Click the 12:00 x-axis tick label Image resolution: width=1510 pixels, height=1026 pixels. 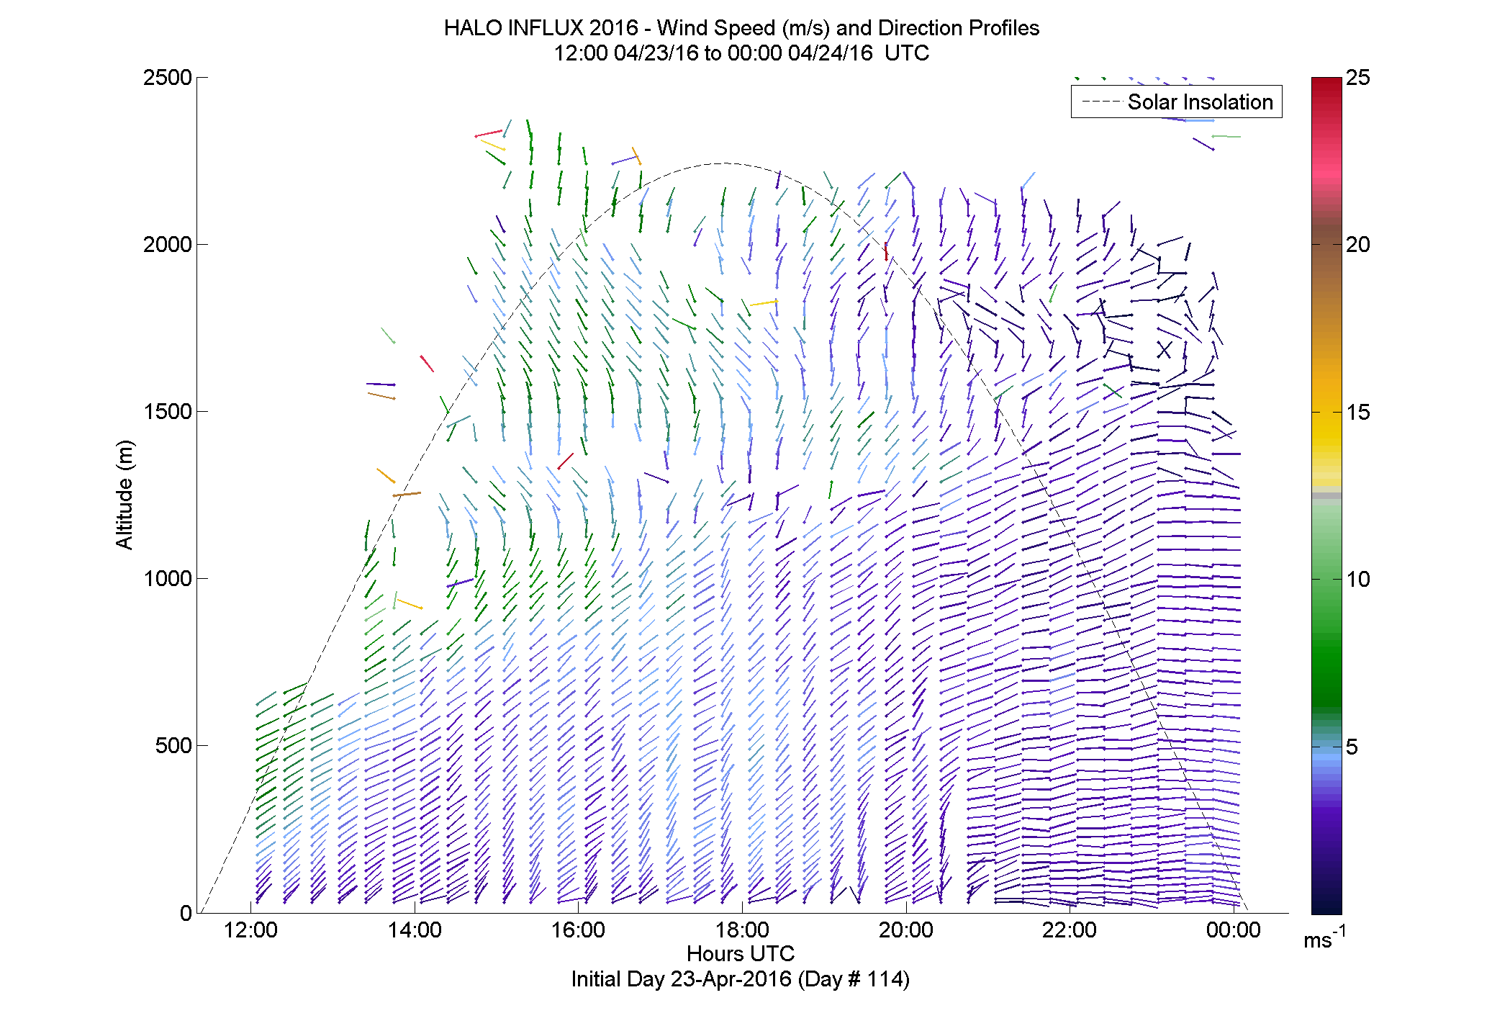tap(250, 930)
